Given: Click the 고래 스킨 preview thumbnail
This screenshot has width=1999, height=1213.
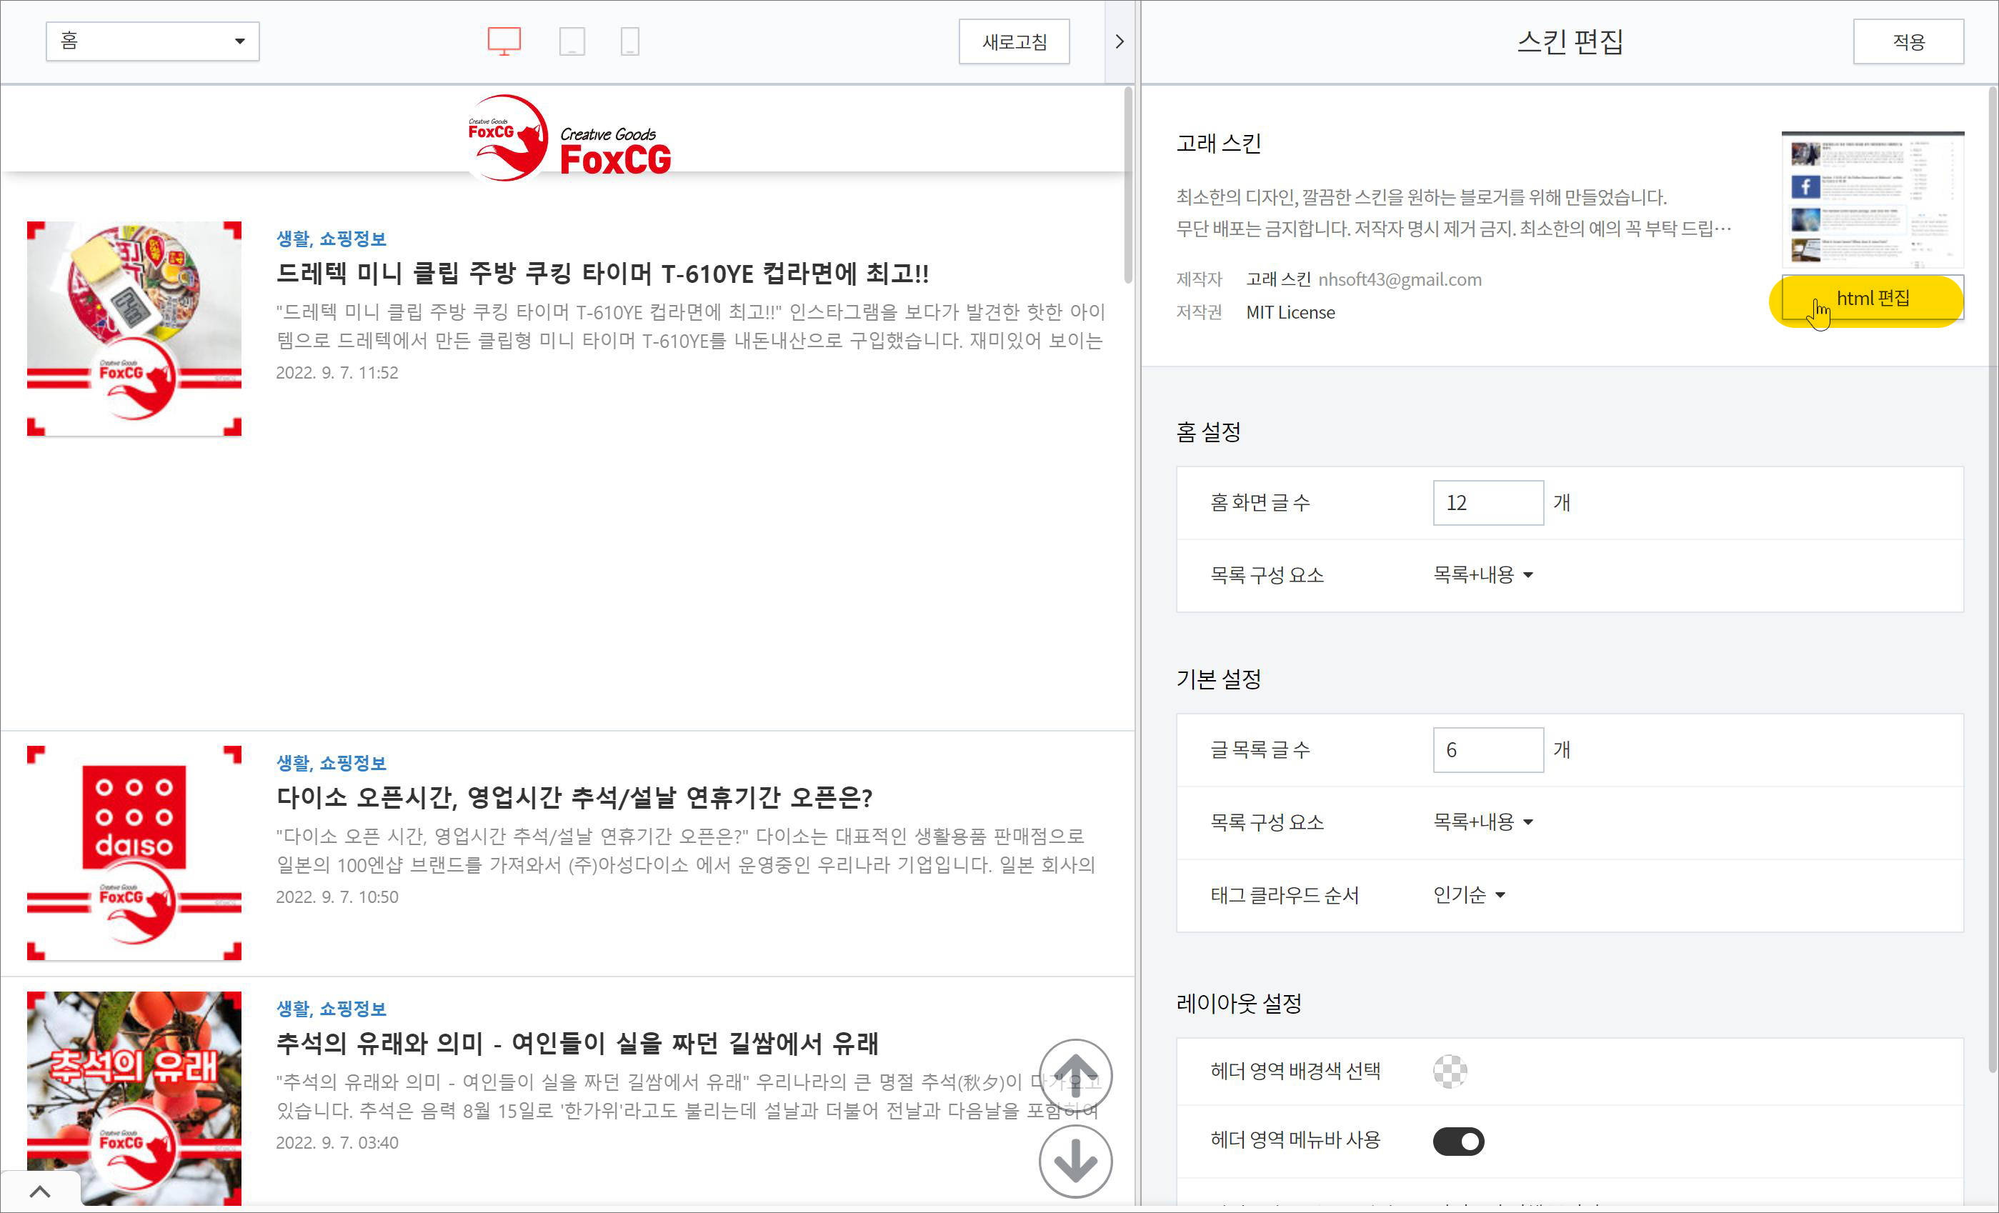Looking at the screenshot, I should 1872,199.
